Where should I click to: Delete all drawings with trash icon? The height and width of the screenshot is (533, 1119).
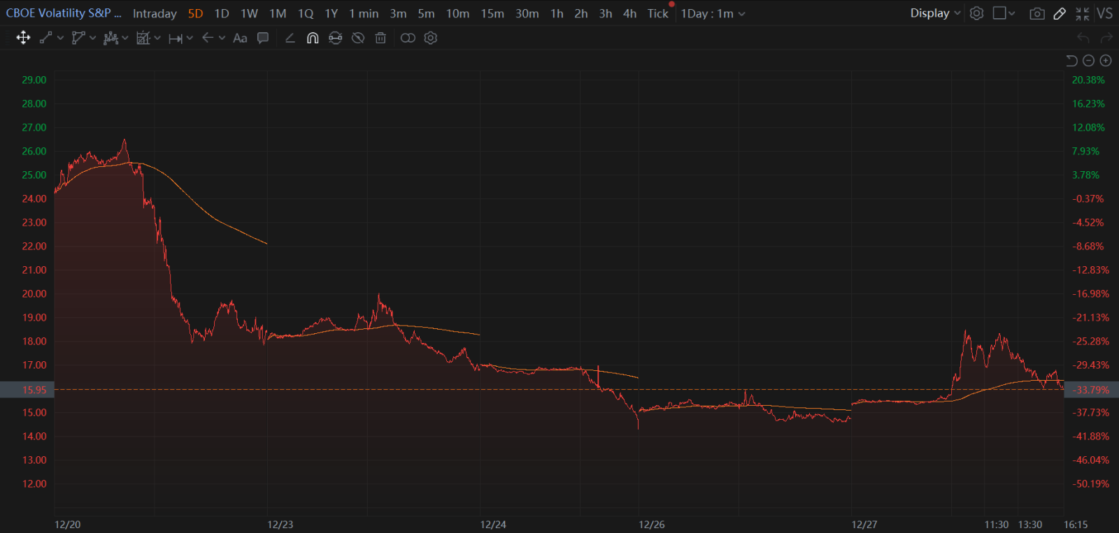[x=380, y=38]
